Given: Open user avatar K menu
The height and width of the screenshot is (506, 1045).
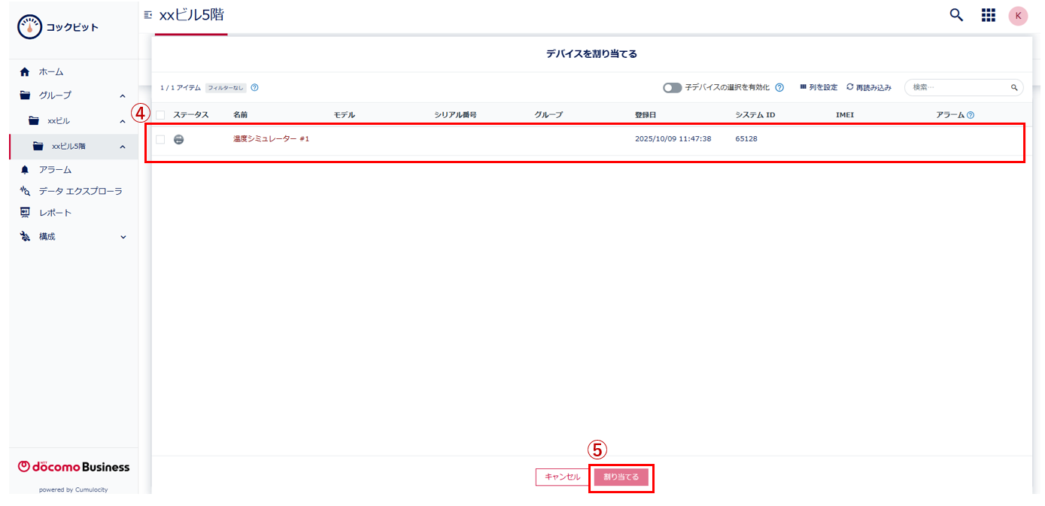Looking at the screenshot, I should click(x=1018, y=16).
